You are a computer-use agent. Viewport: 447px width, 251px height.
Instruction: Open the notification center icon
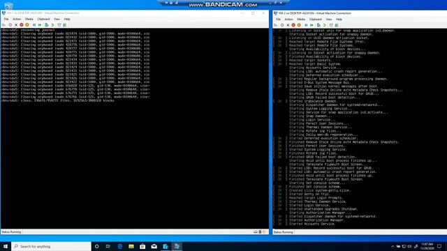pos(439,246)
